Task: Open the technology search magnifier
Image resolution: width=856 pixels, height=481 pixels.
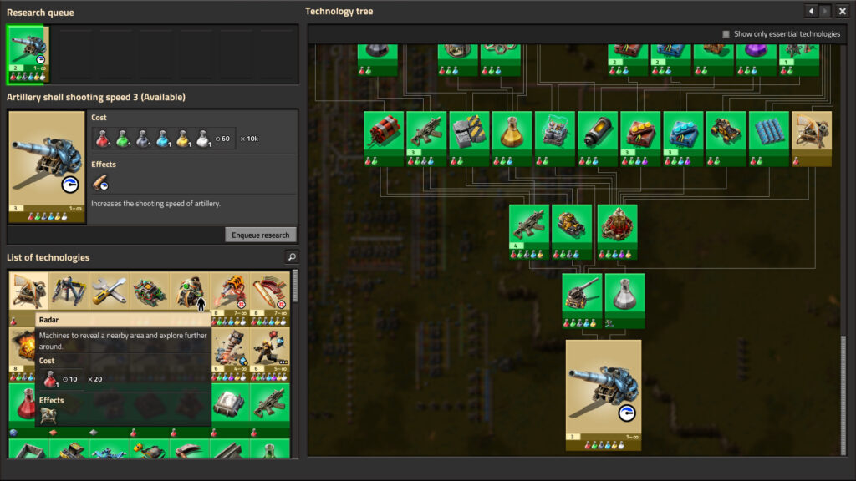Action: (x=291, y=257)
